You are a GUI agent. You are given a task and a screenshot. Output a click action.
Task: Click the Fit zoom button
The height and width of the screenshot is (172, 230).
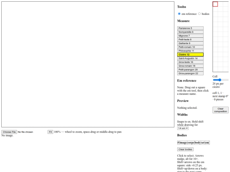(x=50, y=132)
